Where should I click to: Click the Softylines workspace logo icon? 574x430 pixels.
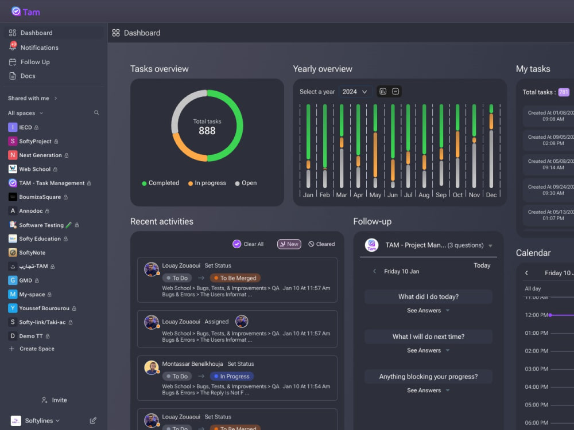point(15,420)
